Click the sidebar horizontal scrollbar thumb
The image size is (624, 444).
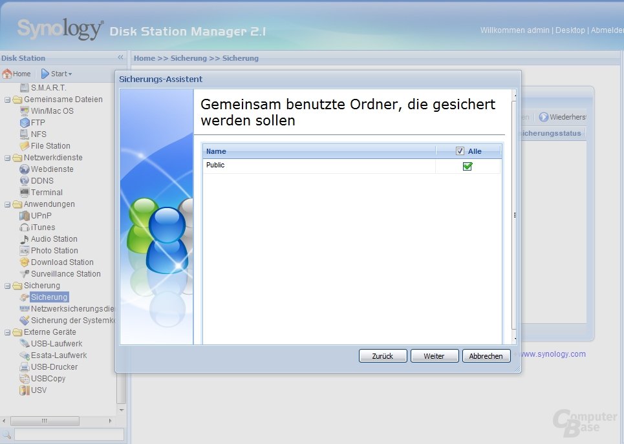[45, 421]
